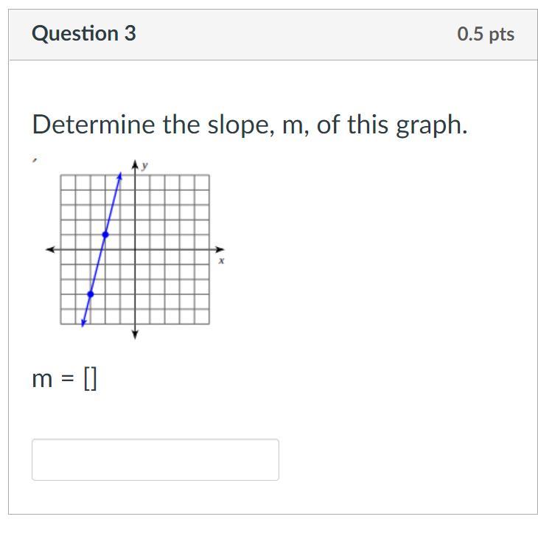538x536 pixels.
Task: Select the upper blue point on the line
Action: pos(105,234)
